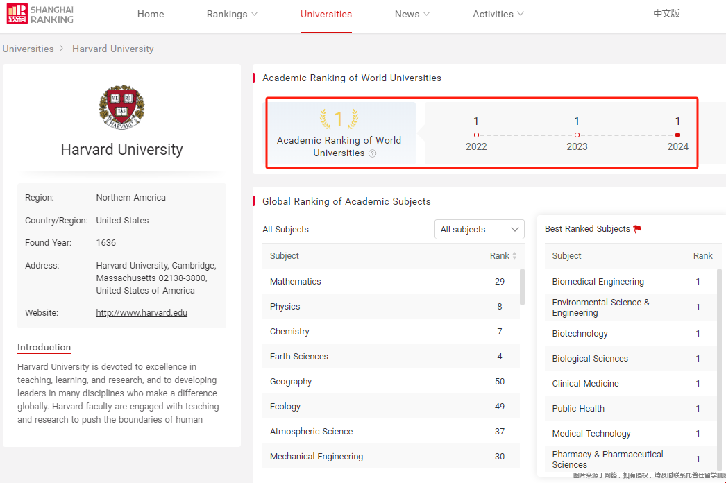Click Environmental Science & Engineering row
726x483 pixels.
coord(630,307)
